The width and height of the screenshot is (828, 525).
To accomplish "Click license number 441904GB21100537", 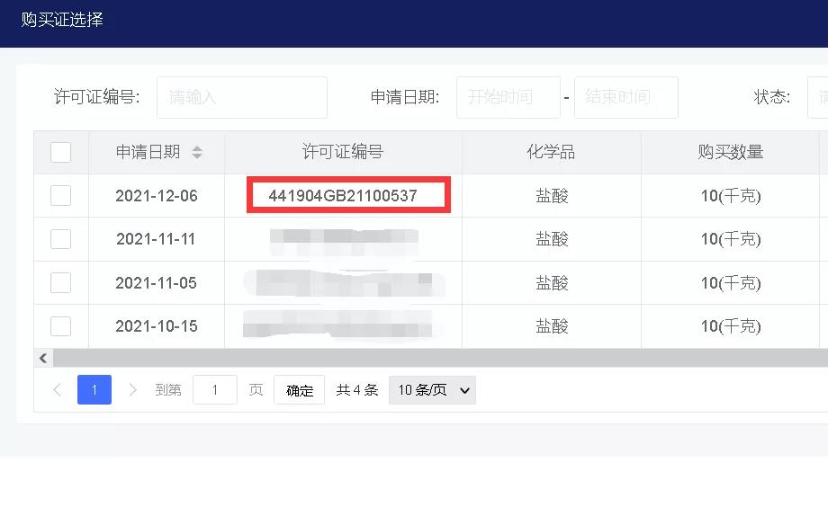I will (x=343, y=195).
